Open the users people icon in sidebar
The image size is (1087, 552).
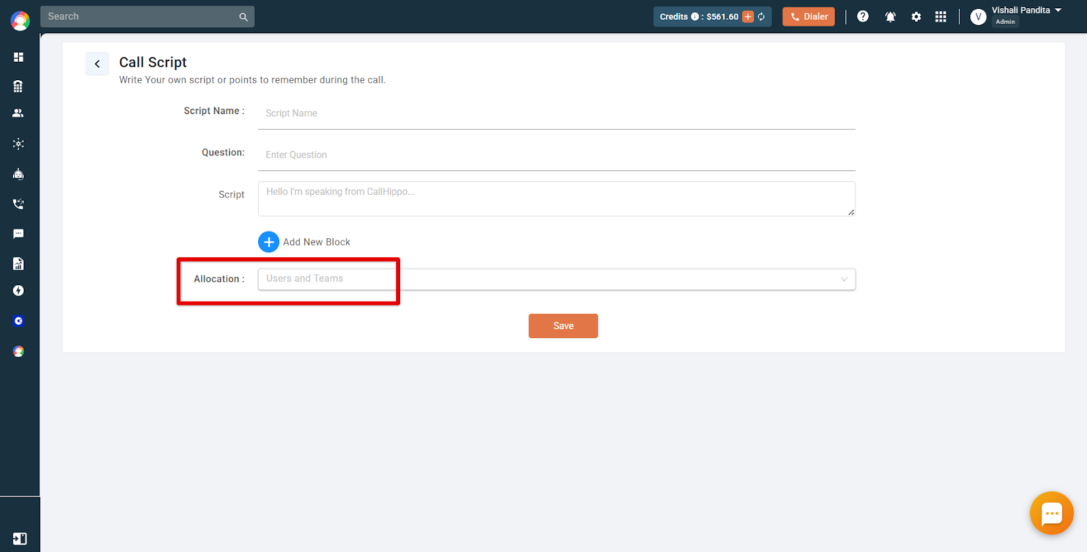[x=18, y=113]
